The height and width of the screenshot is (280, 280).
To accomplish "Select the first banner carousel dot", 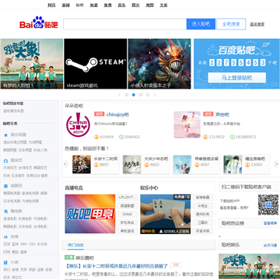I will pyautogui.click(x=127, y=95).
